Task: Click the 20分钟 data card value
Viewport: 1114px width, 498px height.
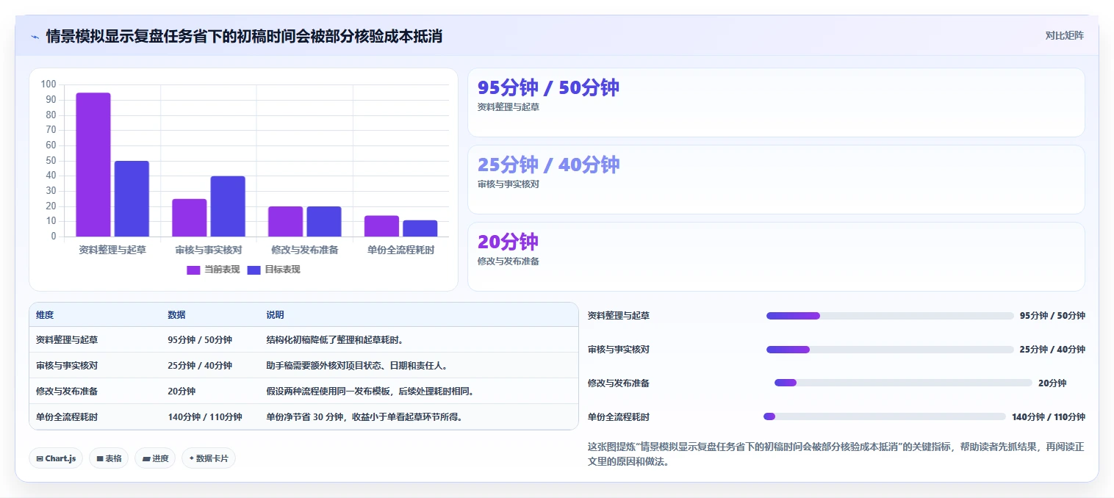Action: click(508, 242)
